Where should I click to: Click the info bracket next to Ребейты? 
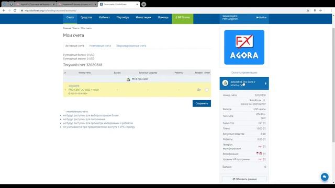264,139
